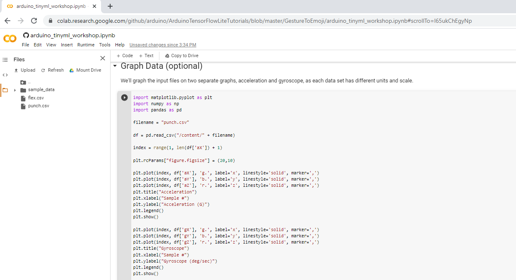
Task: Upload a file to the session
Action: pyautogui.click(x=25, y=70)
